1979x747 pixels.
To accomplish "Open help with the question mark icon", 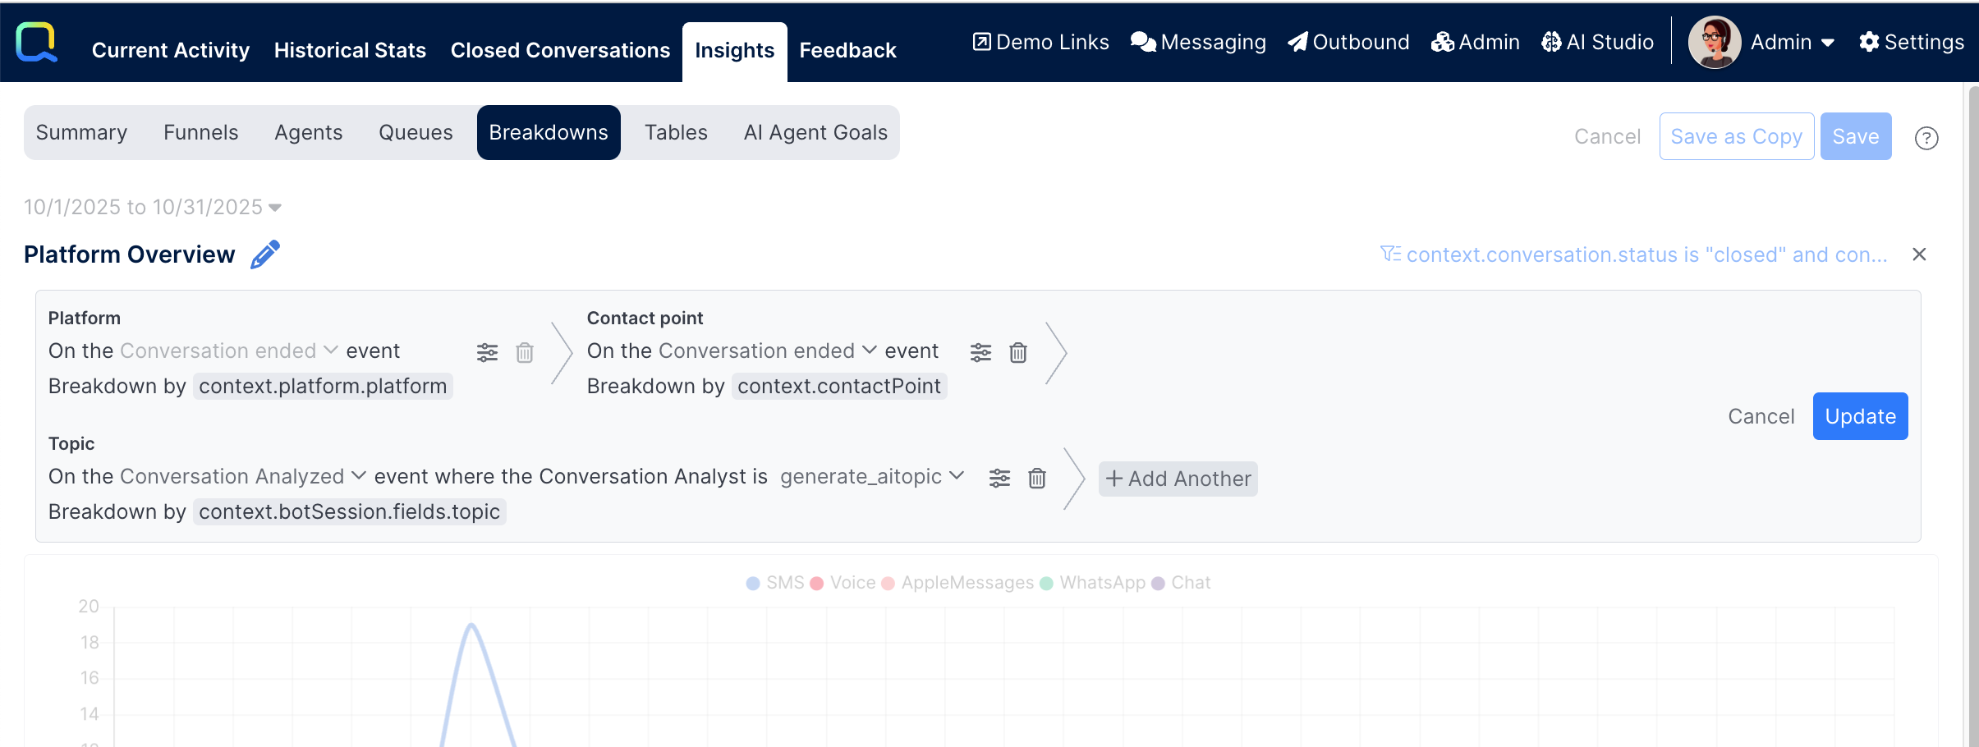I will [x=1926, y=138].
